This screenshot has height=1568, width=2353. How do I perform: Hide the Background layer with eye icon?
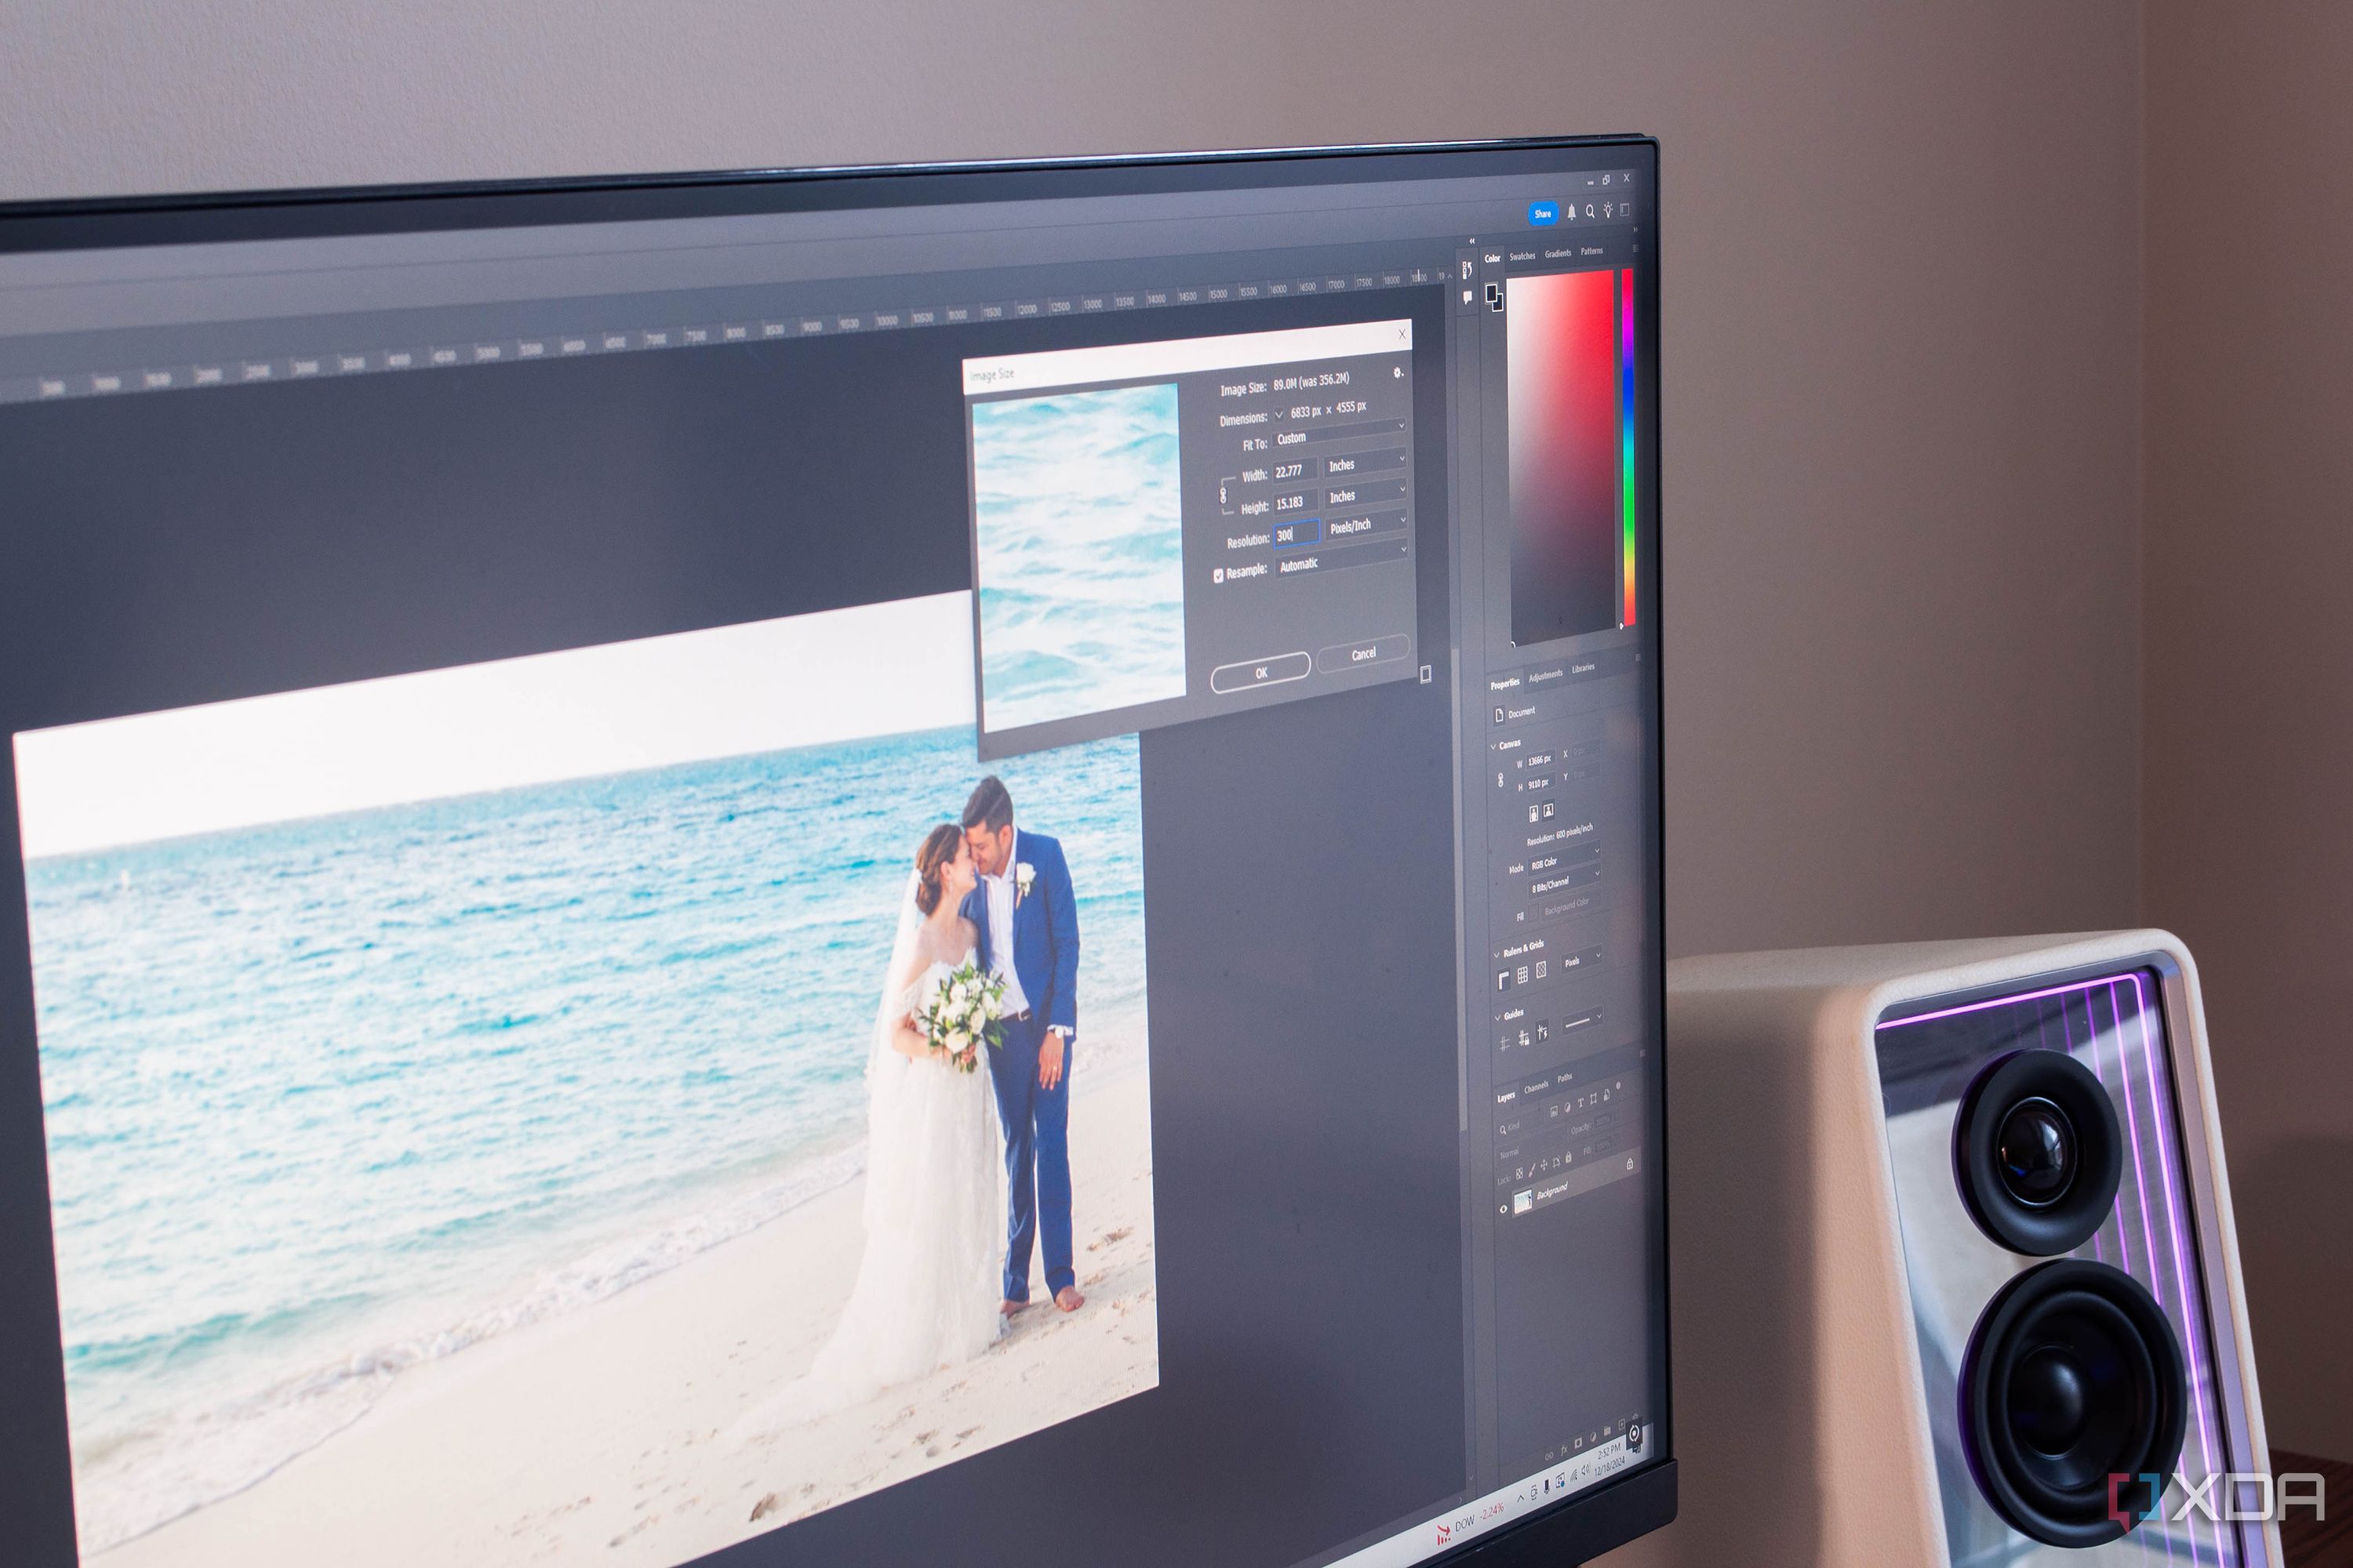(1503, 1209)
